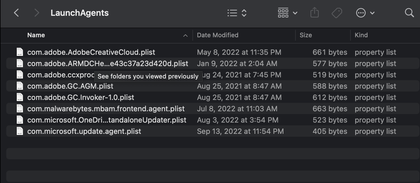Click com.microsoft.update.agent.plist file icon

click(20, 131)
